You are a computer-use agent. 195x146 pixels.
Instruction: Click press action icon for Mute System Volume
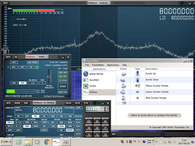[x=123, y=98]
